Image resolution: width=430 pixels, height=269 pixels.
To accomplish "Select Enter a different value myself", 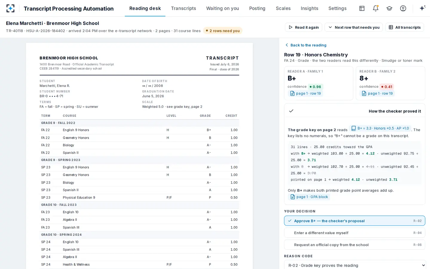I will pyautogui.click(x=355, y=233).
